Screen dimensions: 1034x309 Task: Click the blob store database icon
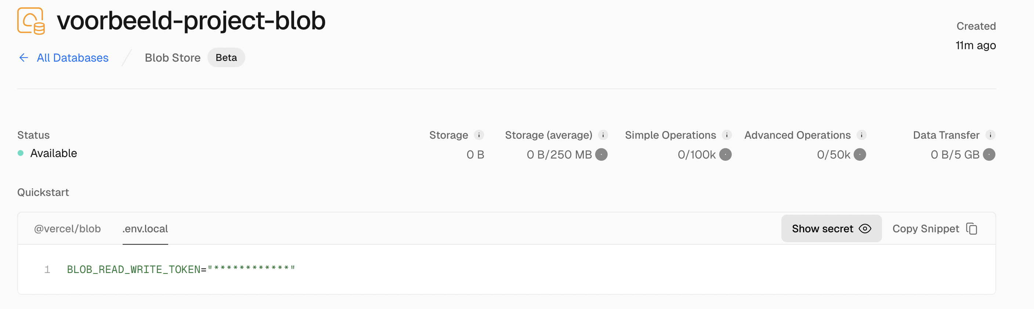point(31,21)
